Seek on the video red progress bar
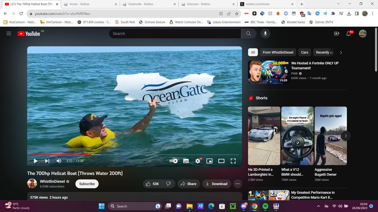The height and width of the screenshot is (212, 378). click(x=134, y=155)
